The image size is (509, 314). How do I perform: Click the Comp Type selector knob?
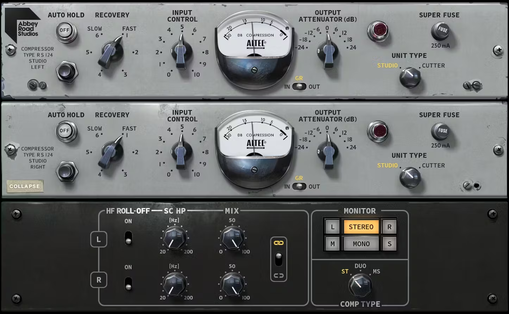360,285
